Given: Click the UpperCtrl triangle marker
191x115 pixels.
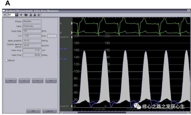Looking at the screenshot, I should [x=72, y=37].
